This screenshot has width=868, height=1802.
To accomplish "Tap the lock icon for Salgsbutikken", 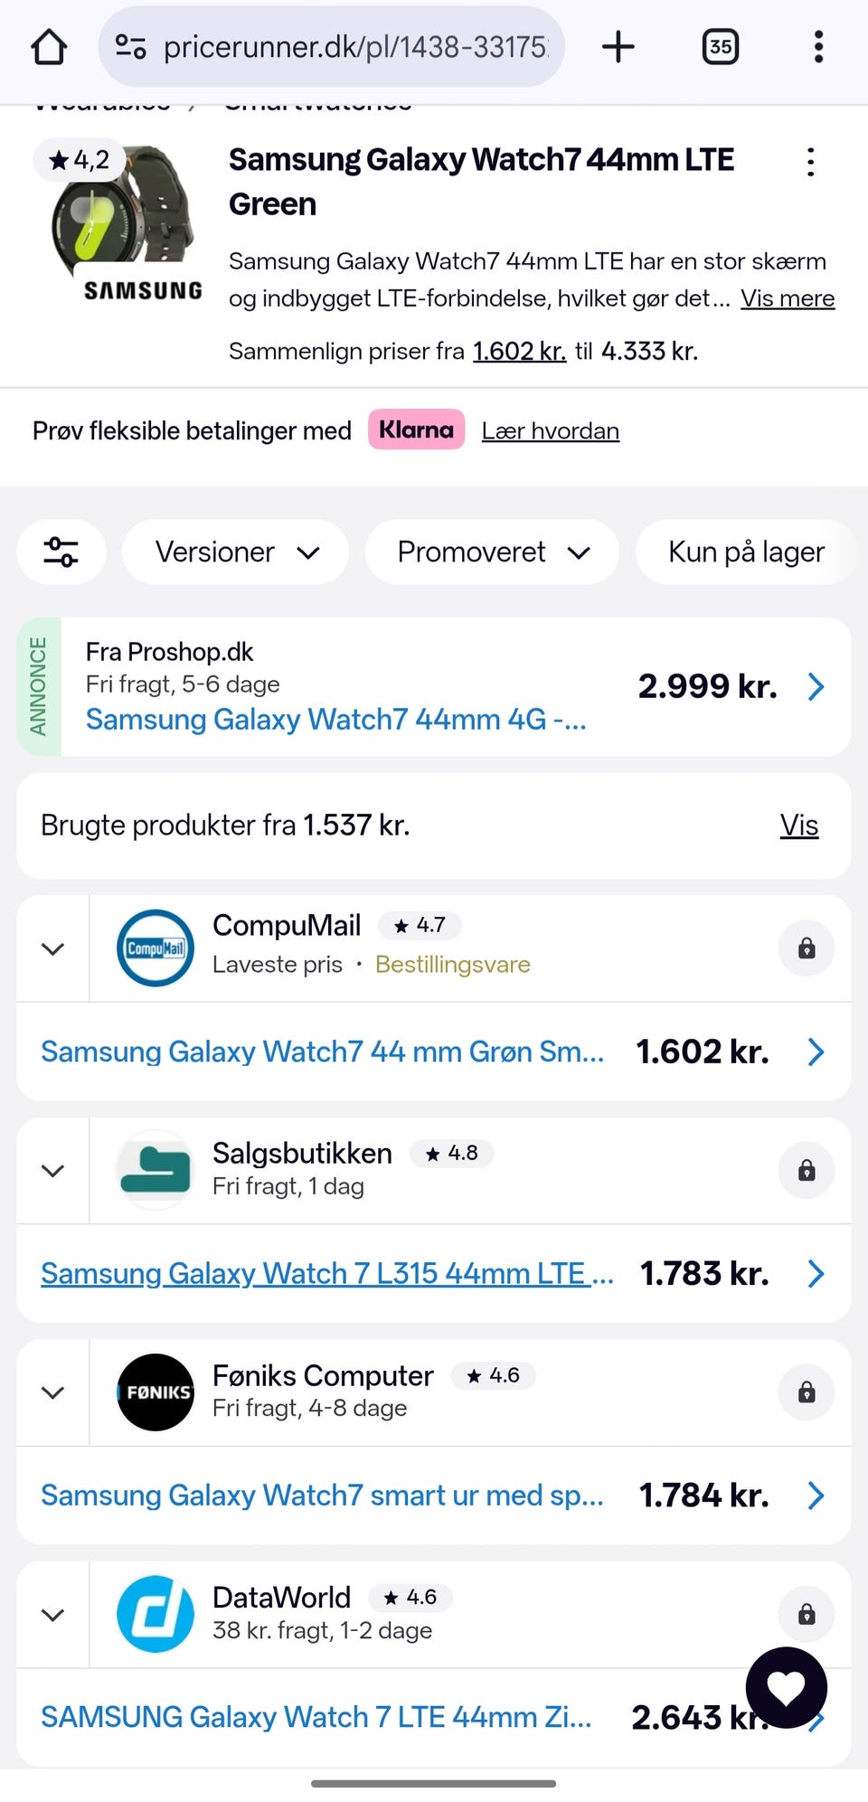I will pos(806,1171).
